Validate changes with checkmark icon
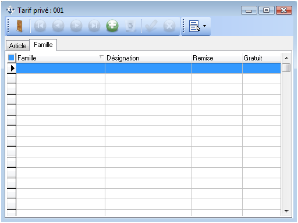 (151, 26)
